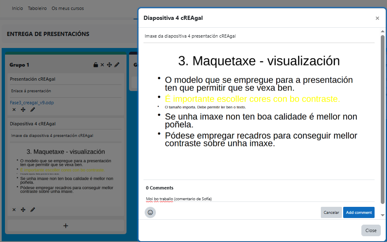
Task: Click the dialog scrollbar down arrow
Action: (x=382, y=216)
